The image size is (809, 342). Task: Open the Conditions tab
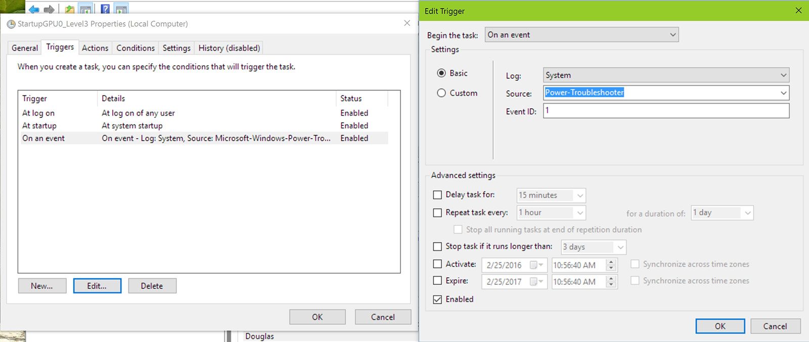click(x=136, y=48)
